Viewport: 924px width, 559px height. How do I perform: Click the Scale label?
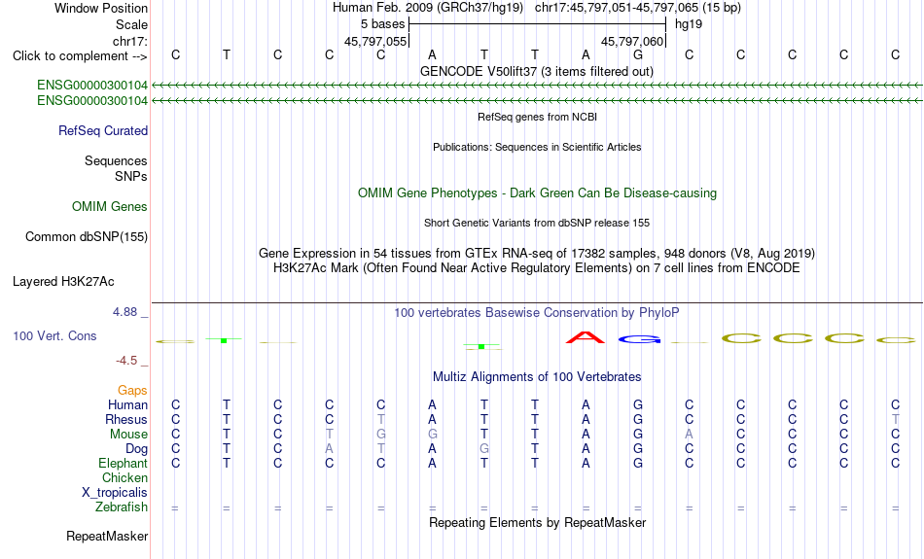[x=131, y=24]
